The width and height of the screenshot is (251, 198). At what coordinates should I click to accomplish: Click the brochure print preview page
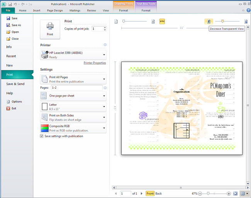[x=182, y=108]
